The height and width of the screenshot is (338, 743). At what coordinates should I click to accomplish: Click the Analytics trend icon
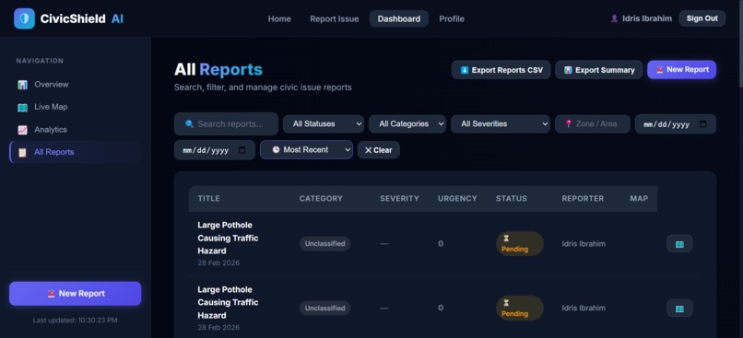pos(22,130)
